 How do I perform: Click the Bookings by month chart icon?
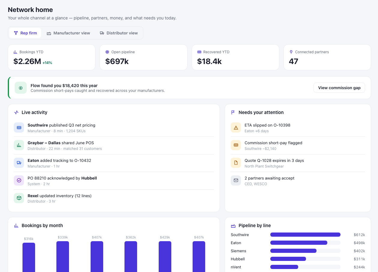click(x=16, y=226)
